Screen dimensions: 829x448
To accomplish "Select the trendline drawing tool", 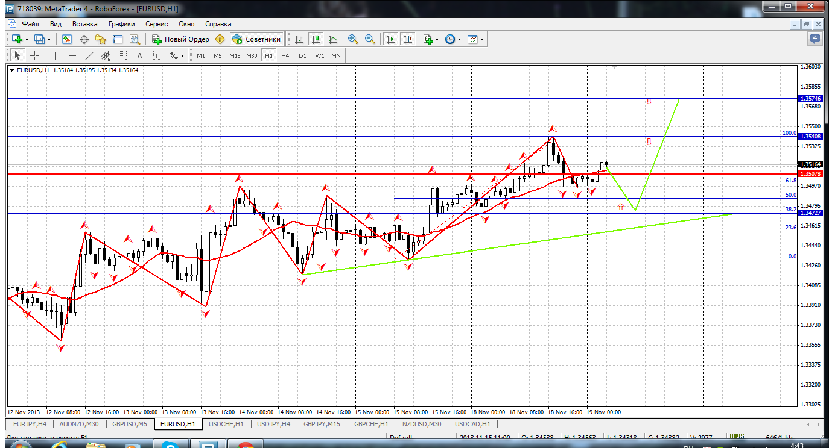I will [x=89, y=55].
